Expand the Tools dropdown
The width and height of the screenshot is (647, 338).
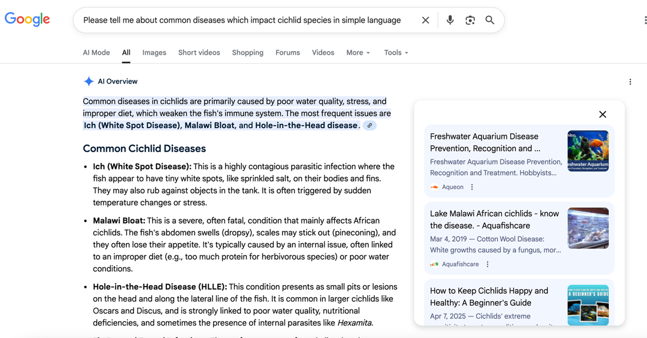[x=395, y=52]
